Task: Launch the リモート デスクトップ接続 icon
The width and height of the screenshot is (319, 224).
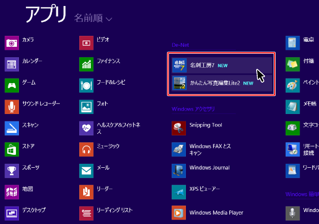Action: coord(293,149)
